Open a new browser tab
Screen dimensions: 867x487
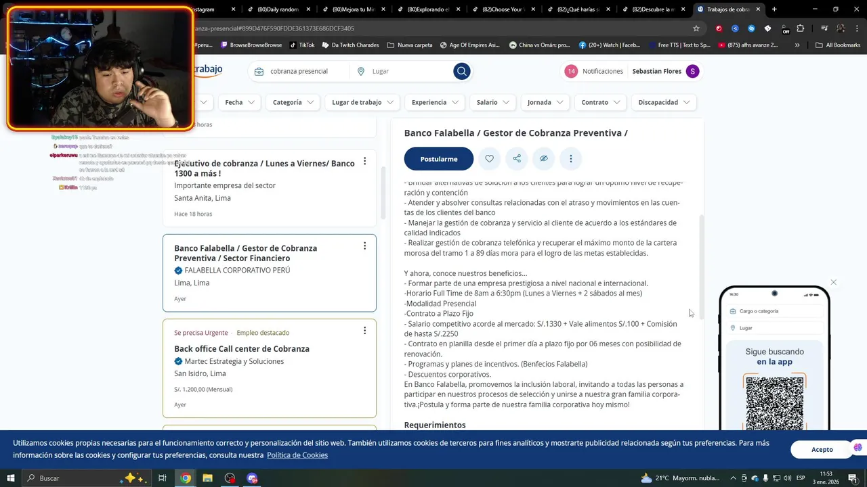[x=774, y=9]
